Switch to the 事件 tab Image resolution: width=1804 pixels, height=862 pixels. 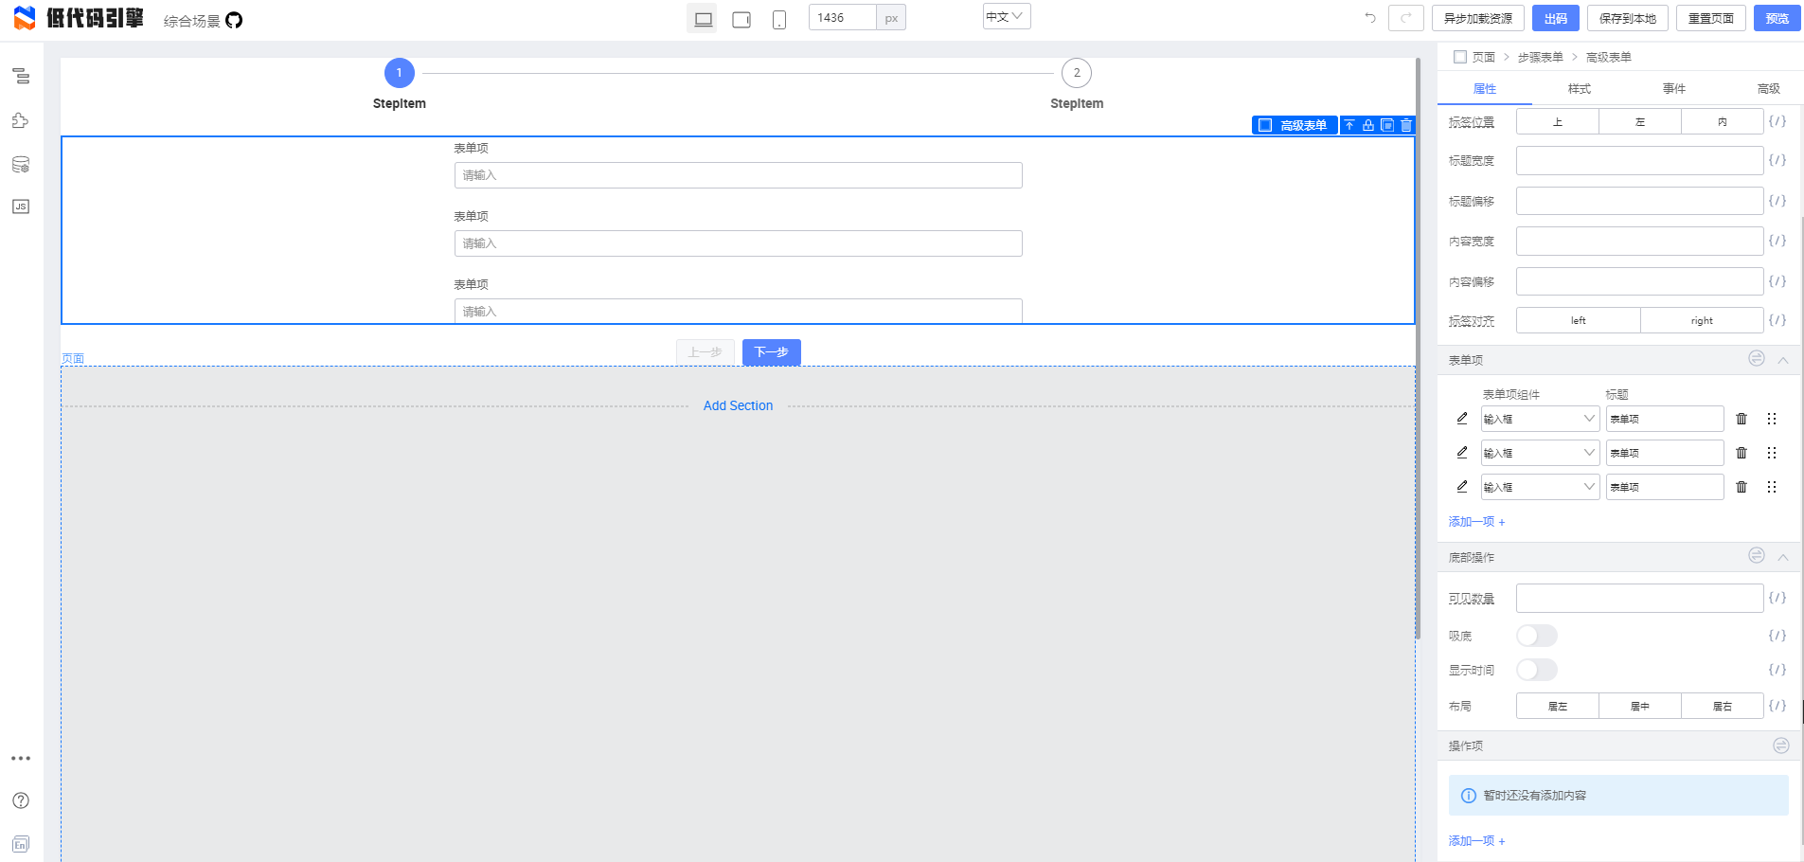pyautogui.click(x=1672, y=88)
